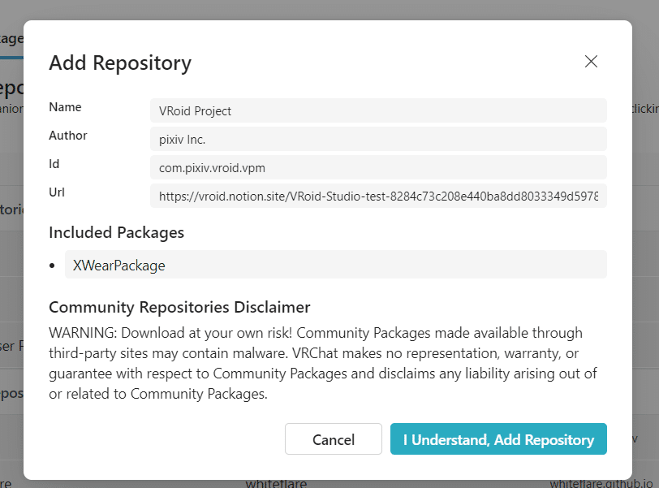This screenshot has height=488, width=659.
Task: Click the Add Repository dialog title
Action: pos(120,63)
